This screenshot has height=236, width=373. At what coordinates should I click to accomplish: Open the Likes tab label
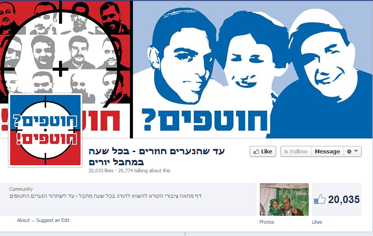317,222
